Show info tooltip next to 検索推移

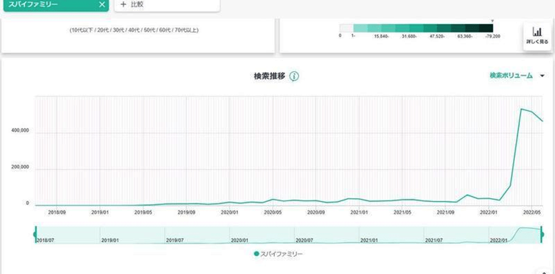(294, 76)
